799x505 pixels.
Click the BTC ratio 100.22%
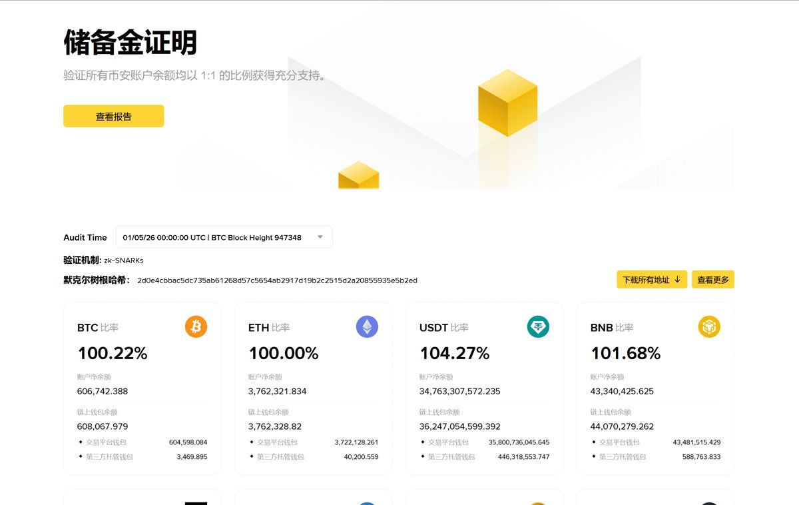tap(113, 353)
